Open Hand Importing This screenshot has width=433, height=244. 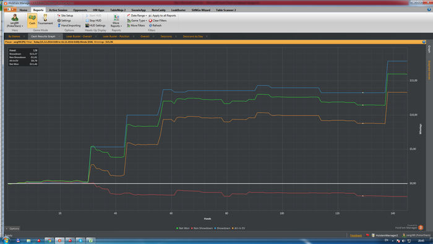[x=69, y=25]
